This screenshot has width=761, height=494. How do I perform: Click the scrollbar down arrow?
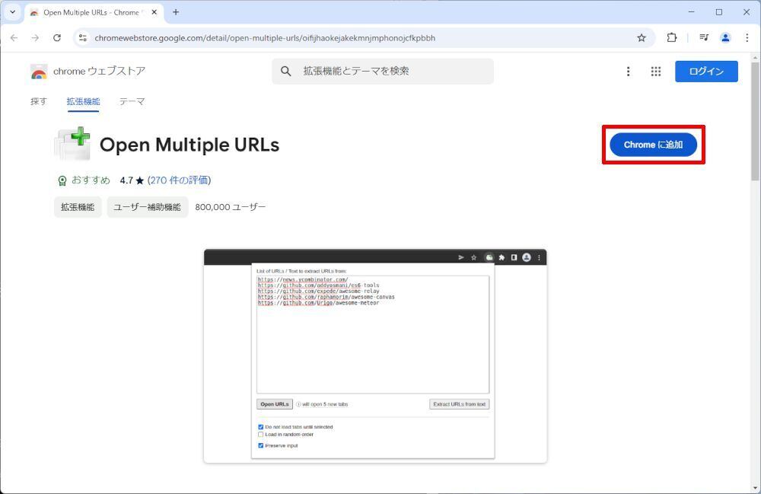(756, 488)
